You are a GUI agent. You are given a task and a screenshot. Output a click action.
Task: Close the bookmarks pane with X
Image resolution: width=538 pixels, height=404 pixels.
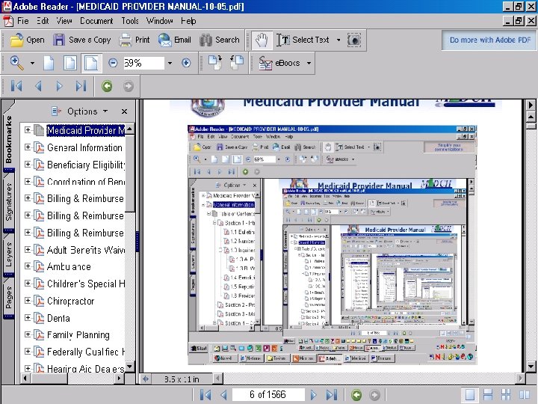pos(124,111)
